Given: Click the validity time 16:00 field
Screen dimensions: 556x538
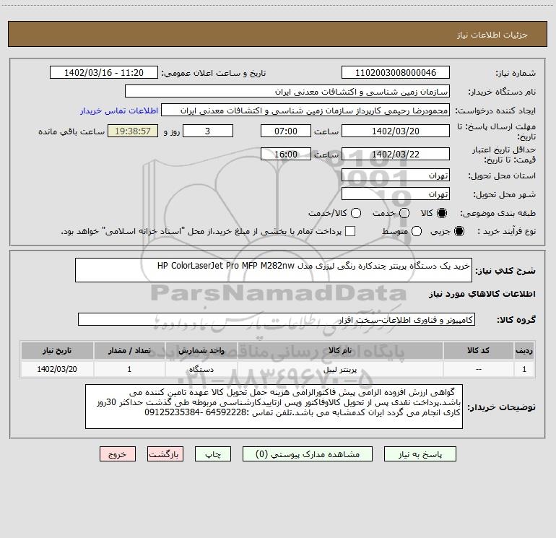Looking at the screenshot, I should [286, 154].
